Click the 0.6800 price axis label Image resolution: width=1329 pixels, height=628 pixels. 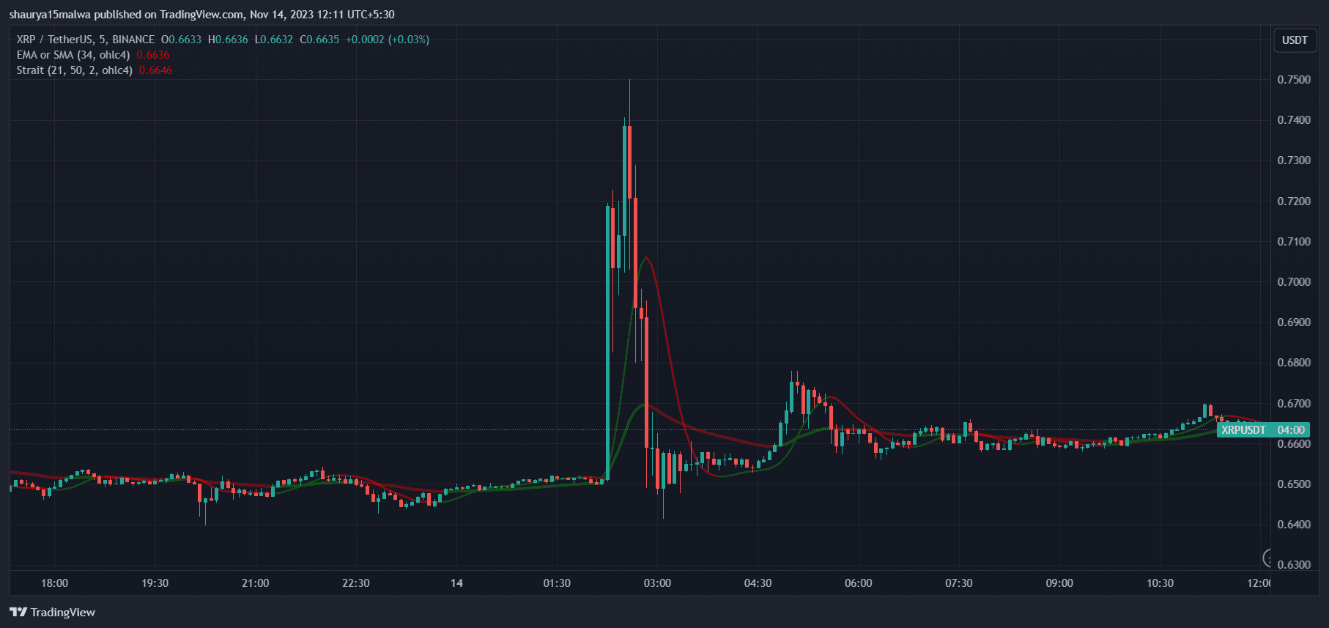coord(1294,363)
